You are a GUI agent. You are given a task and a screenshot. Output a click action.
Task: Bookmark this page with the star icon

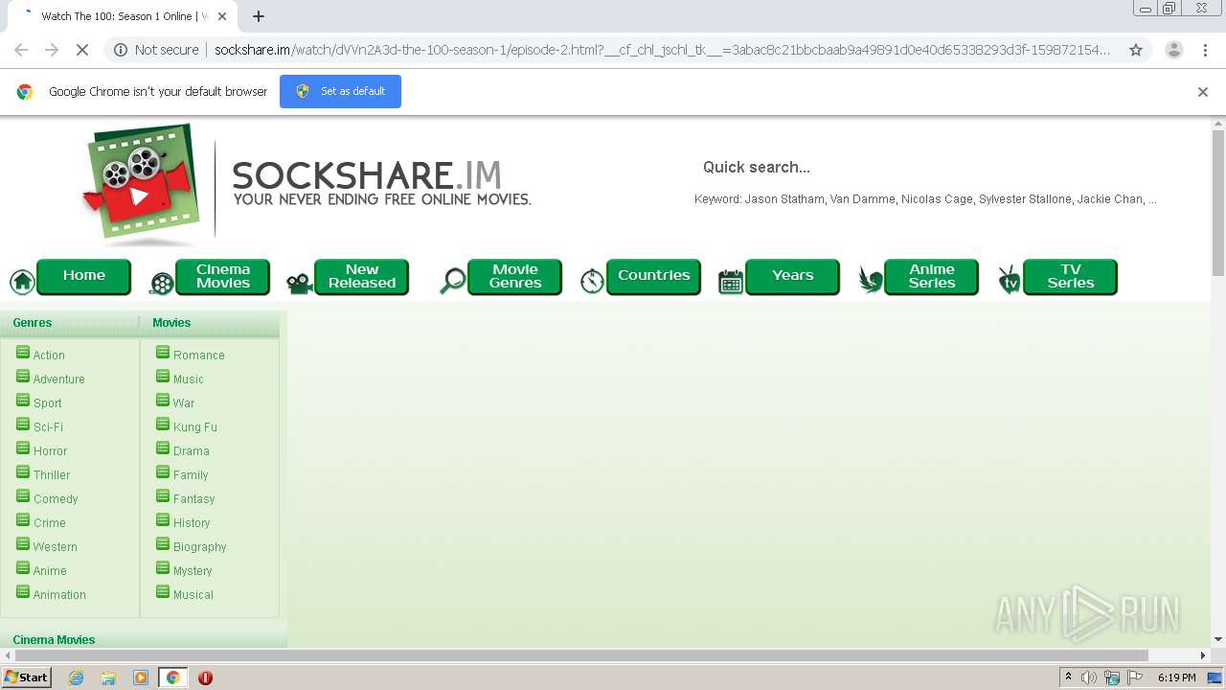tap(1136, 50)
